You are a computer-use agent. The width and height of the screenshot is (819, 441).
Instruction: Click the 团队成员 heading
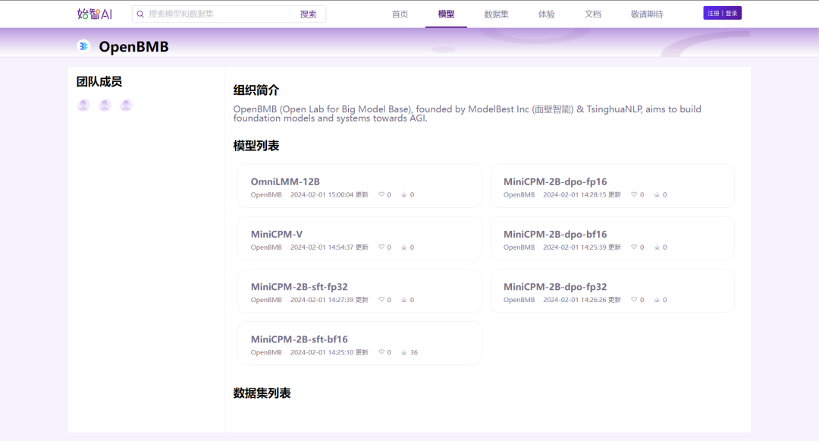(99, 81)
